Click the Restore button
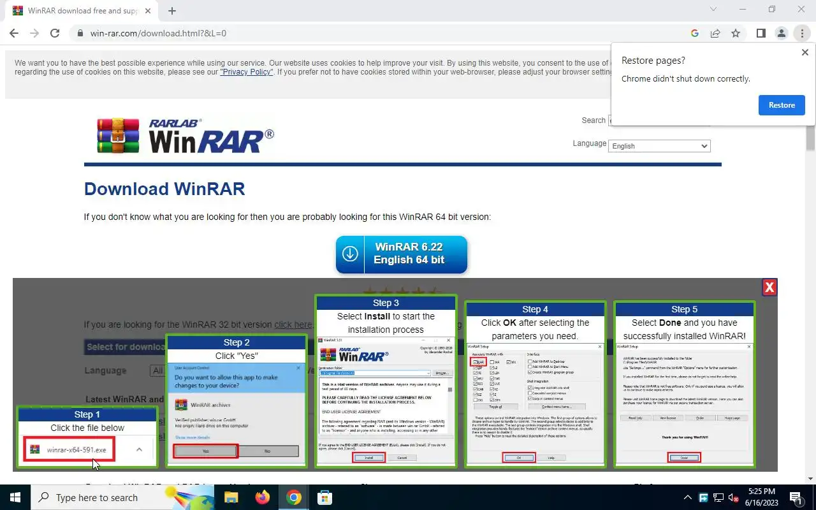 click(x=782, y=105)
